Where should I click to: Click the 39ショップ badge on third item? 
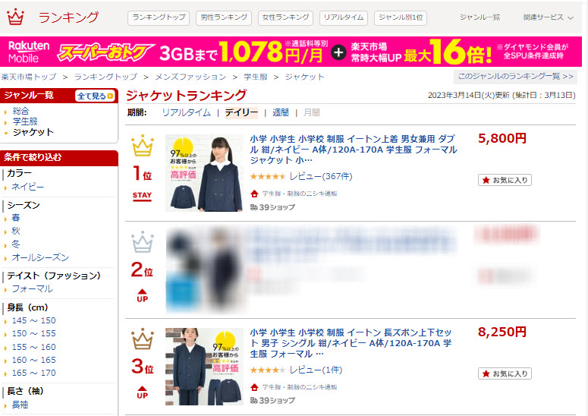click(x=272, y=401)
